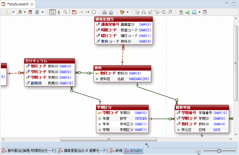Click the horizontal scrollbar thumb
Screen dimensions: 239x155
pos(109,139)
